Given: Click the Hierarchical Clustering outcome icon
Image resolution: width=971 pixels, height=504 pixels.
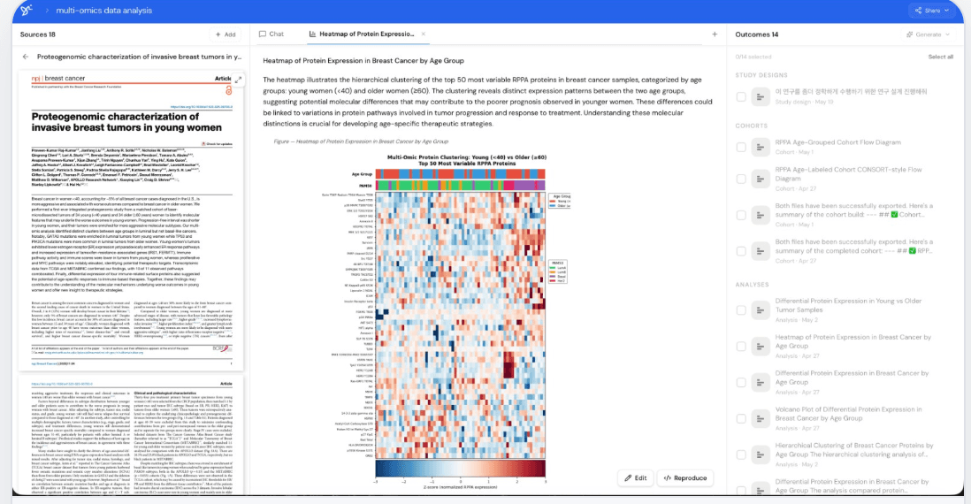Looking at the screenshot, I should click(x=760, y=454).
